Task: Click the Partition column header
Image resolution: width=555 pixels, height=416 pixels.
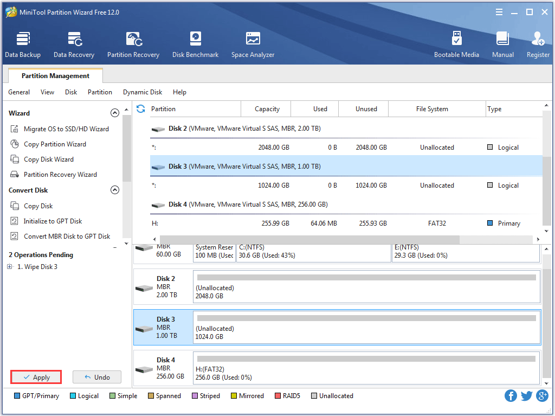Action: (x=195, y=109)
